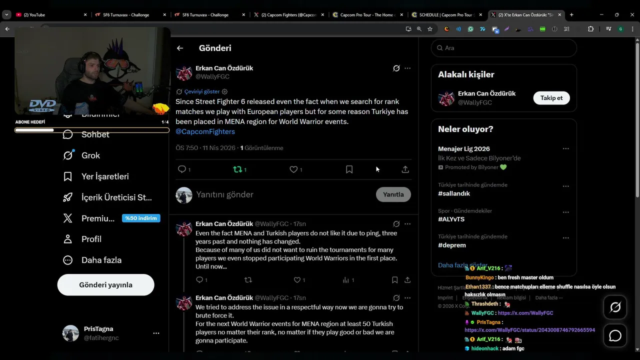This screenshot has height=360, width=640.
Task: Open the Chrome three-dot menu
Action: [x=631, y=29]
